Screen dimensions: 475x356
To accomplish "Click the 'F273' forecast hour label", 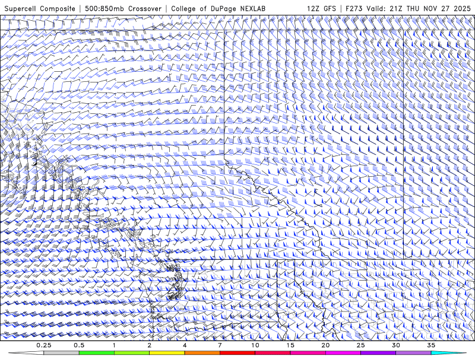I will pyautogui.click(x=354, y=9).
